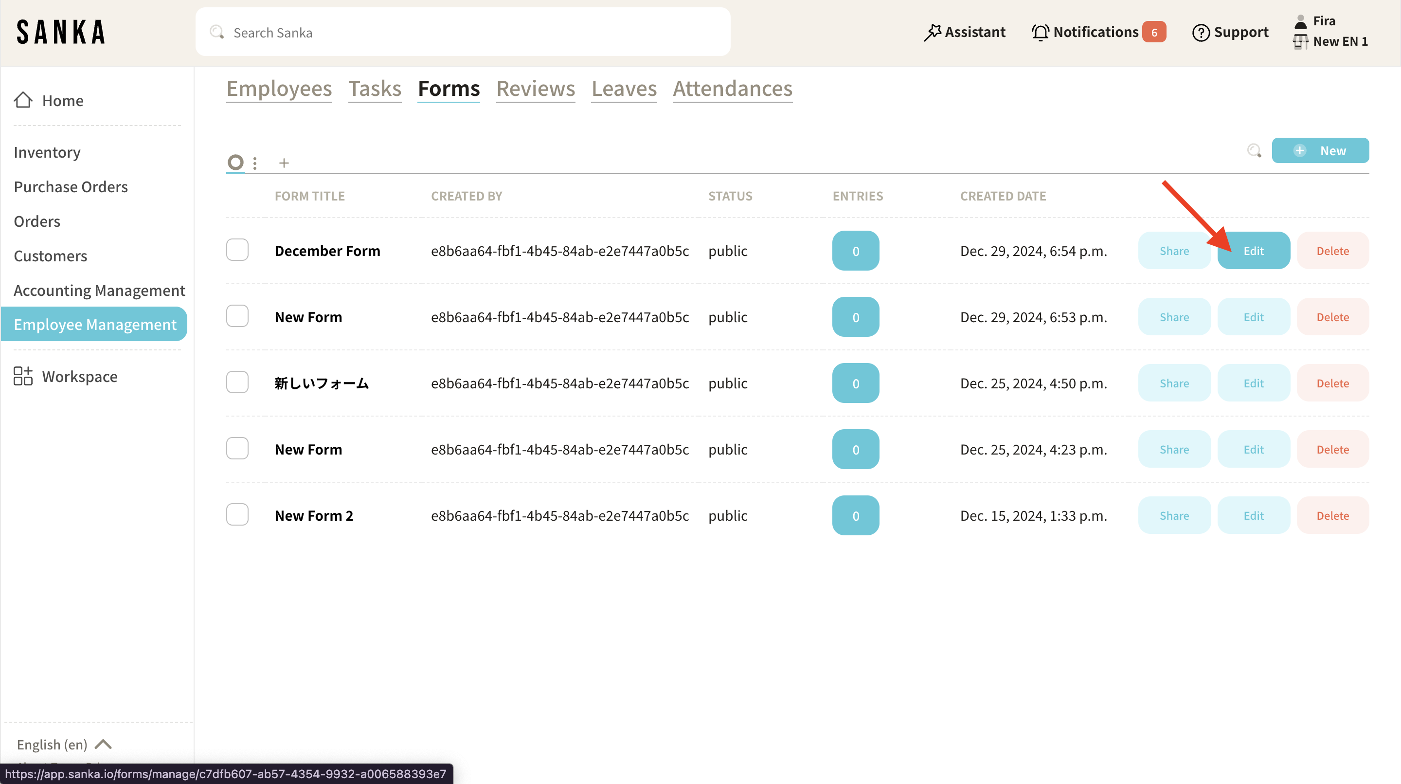Open the Attendances tab
The height and width of the screenshot is (784, 1401).
coord(733,88)
